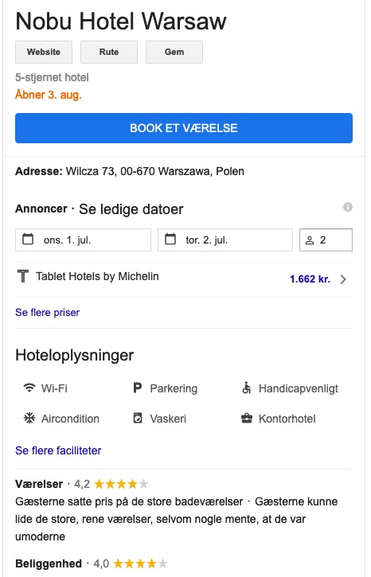
Task: Click the Gem save button
Action: 174,52
